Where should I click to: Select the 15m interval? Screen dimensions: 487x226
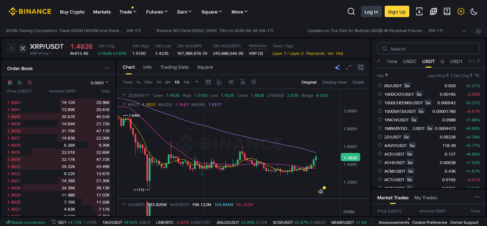coord(148,82)
